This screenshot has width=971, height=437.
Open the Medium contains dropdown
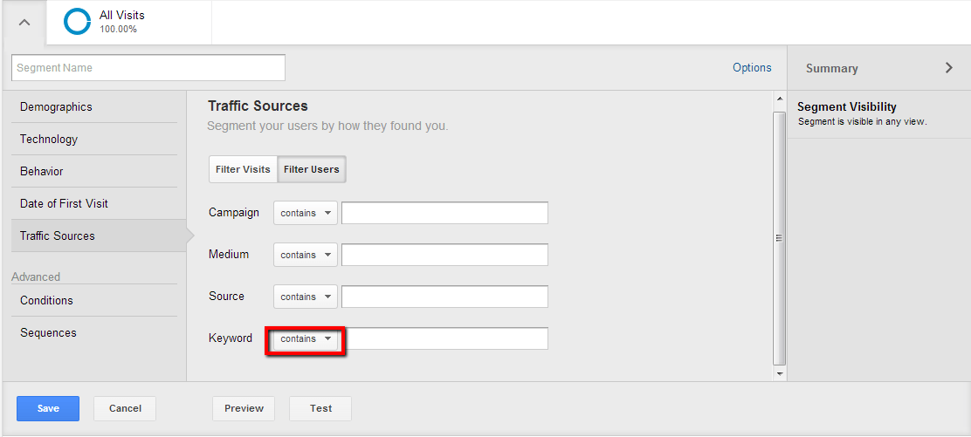pyautogui.click(x=306, y=255)
